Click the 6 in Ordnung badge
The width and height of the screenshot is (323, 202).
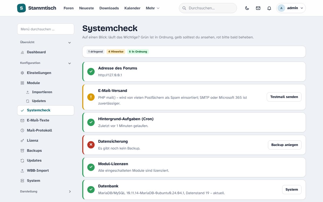click(138, 52)
